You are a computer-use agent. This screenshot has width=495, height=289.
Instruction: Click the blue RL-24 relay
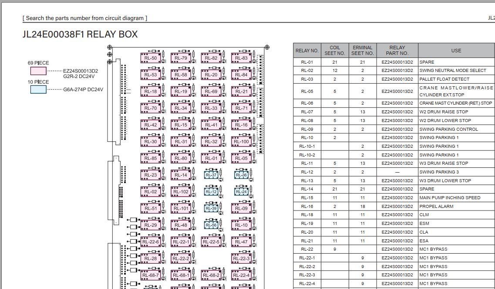[242, 192]
